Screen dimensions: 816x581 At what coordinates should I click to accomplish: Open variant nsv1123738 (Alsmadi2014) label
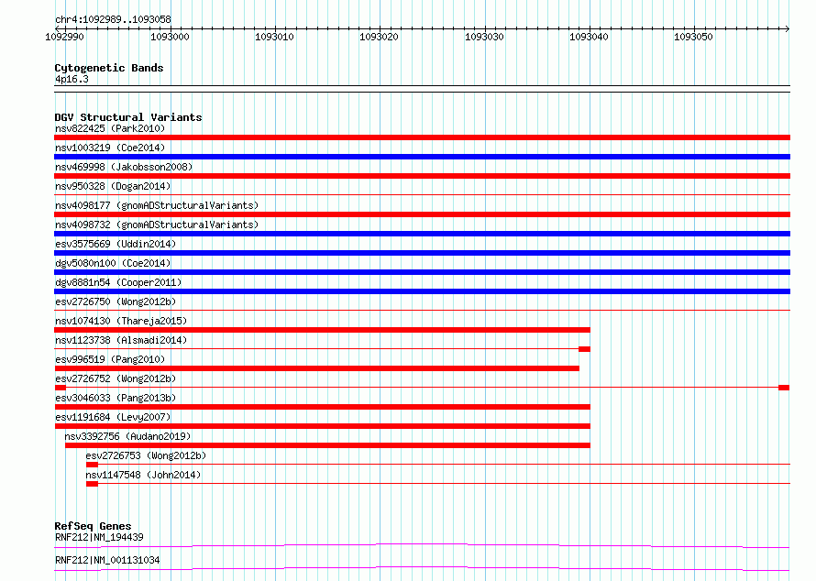pyautogui.click(x=121, y=340)
